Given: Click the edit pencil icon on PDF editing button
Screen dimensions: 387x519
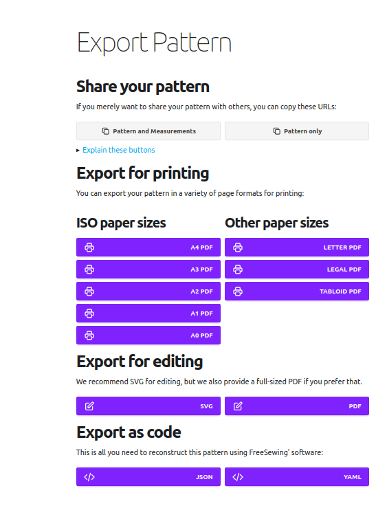Looking at the screenshot, I should pos(238,406).
